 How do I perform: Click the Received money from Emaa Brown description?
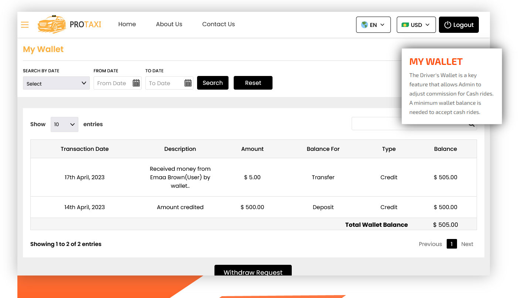pyautogui.click(x=180, y=177)
